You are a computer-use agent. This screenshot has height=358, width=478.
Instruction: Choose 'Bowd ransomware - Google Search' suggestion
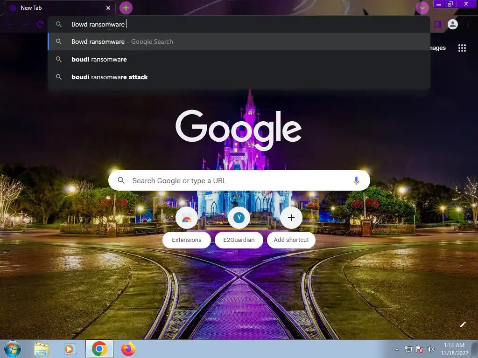coord(239,41)
